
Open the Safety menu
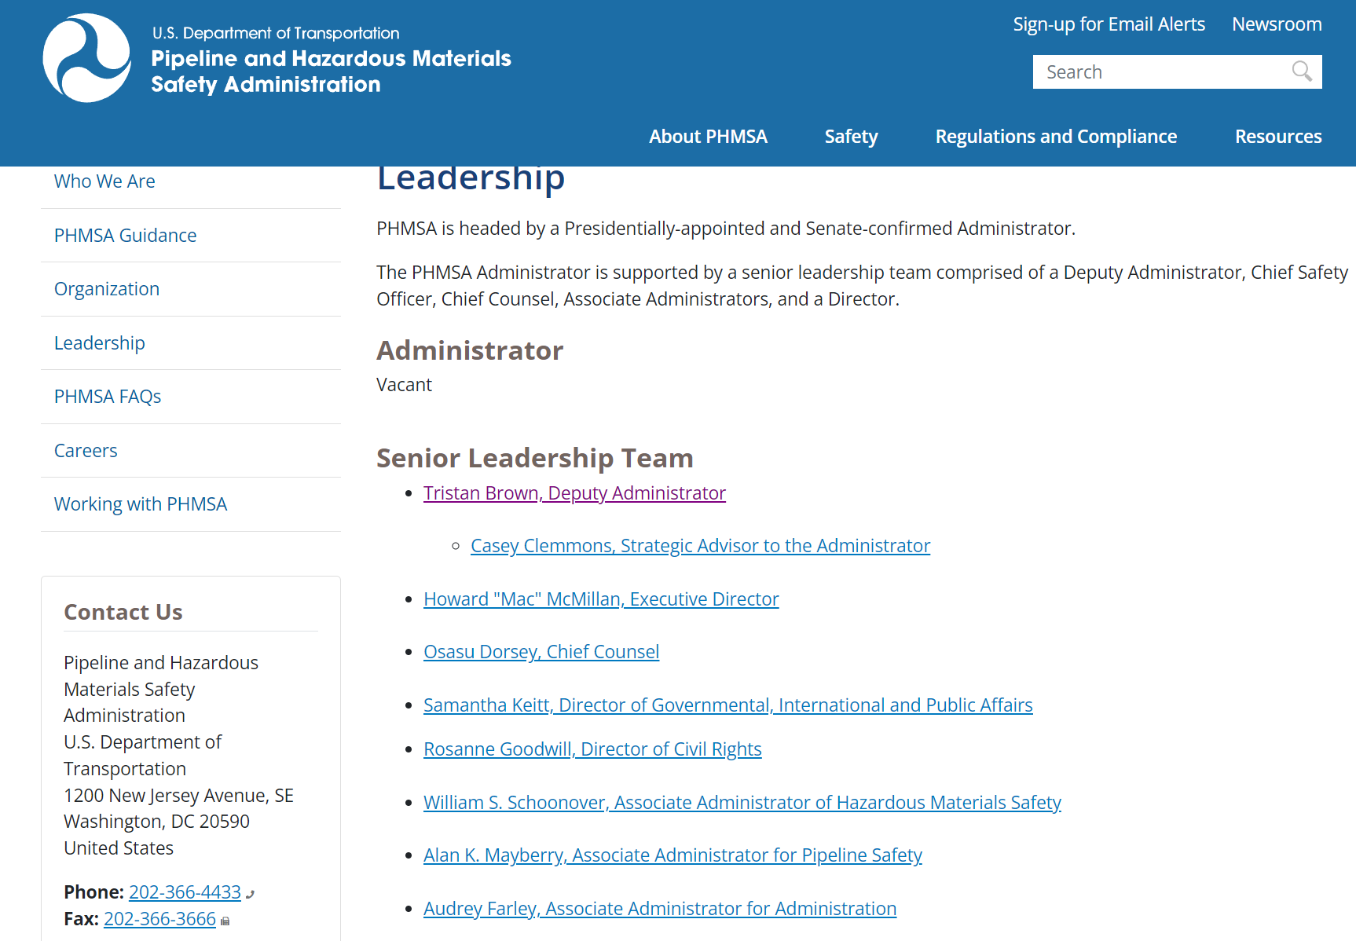(851, 137)
